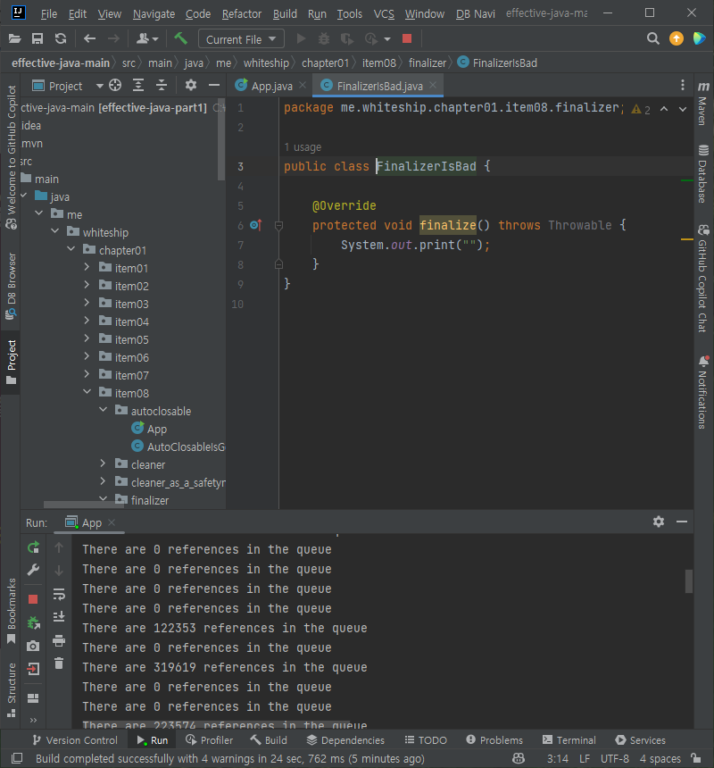Open Search Everywhere magnifier icon
Image resolution: width=714 pixels, height=768 pixels.
tap(652, 38)
